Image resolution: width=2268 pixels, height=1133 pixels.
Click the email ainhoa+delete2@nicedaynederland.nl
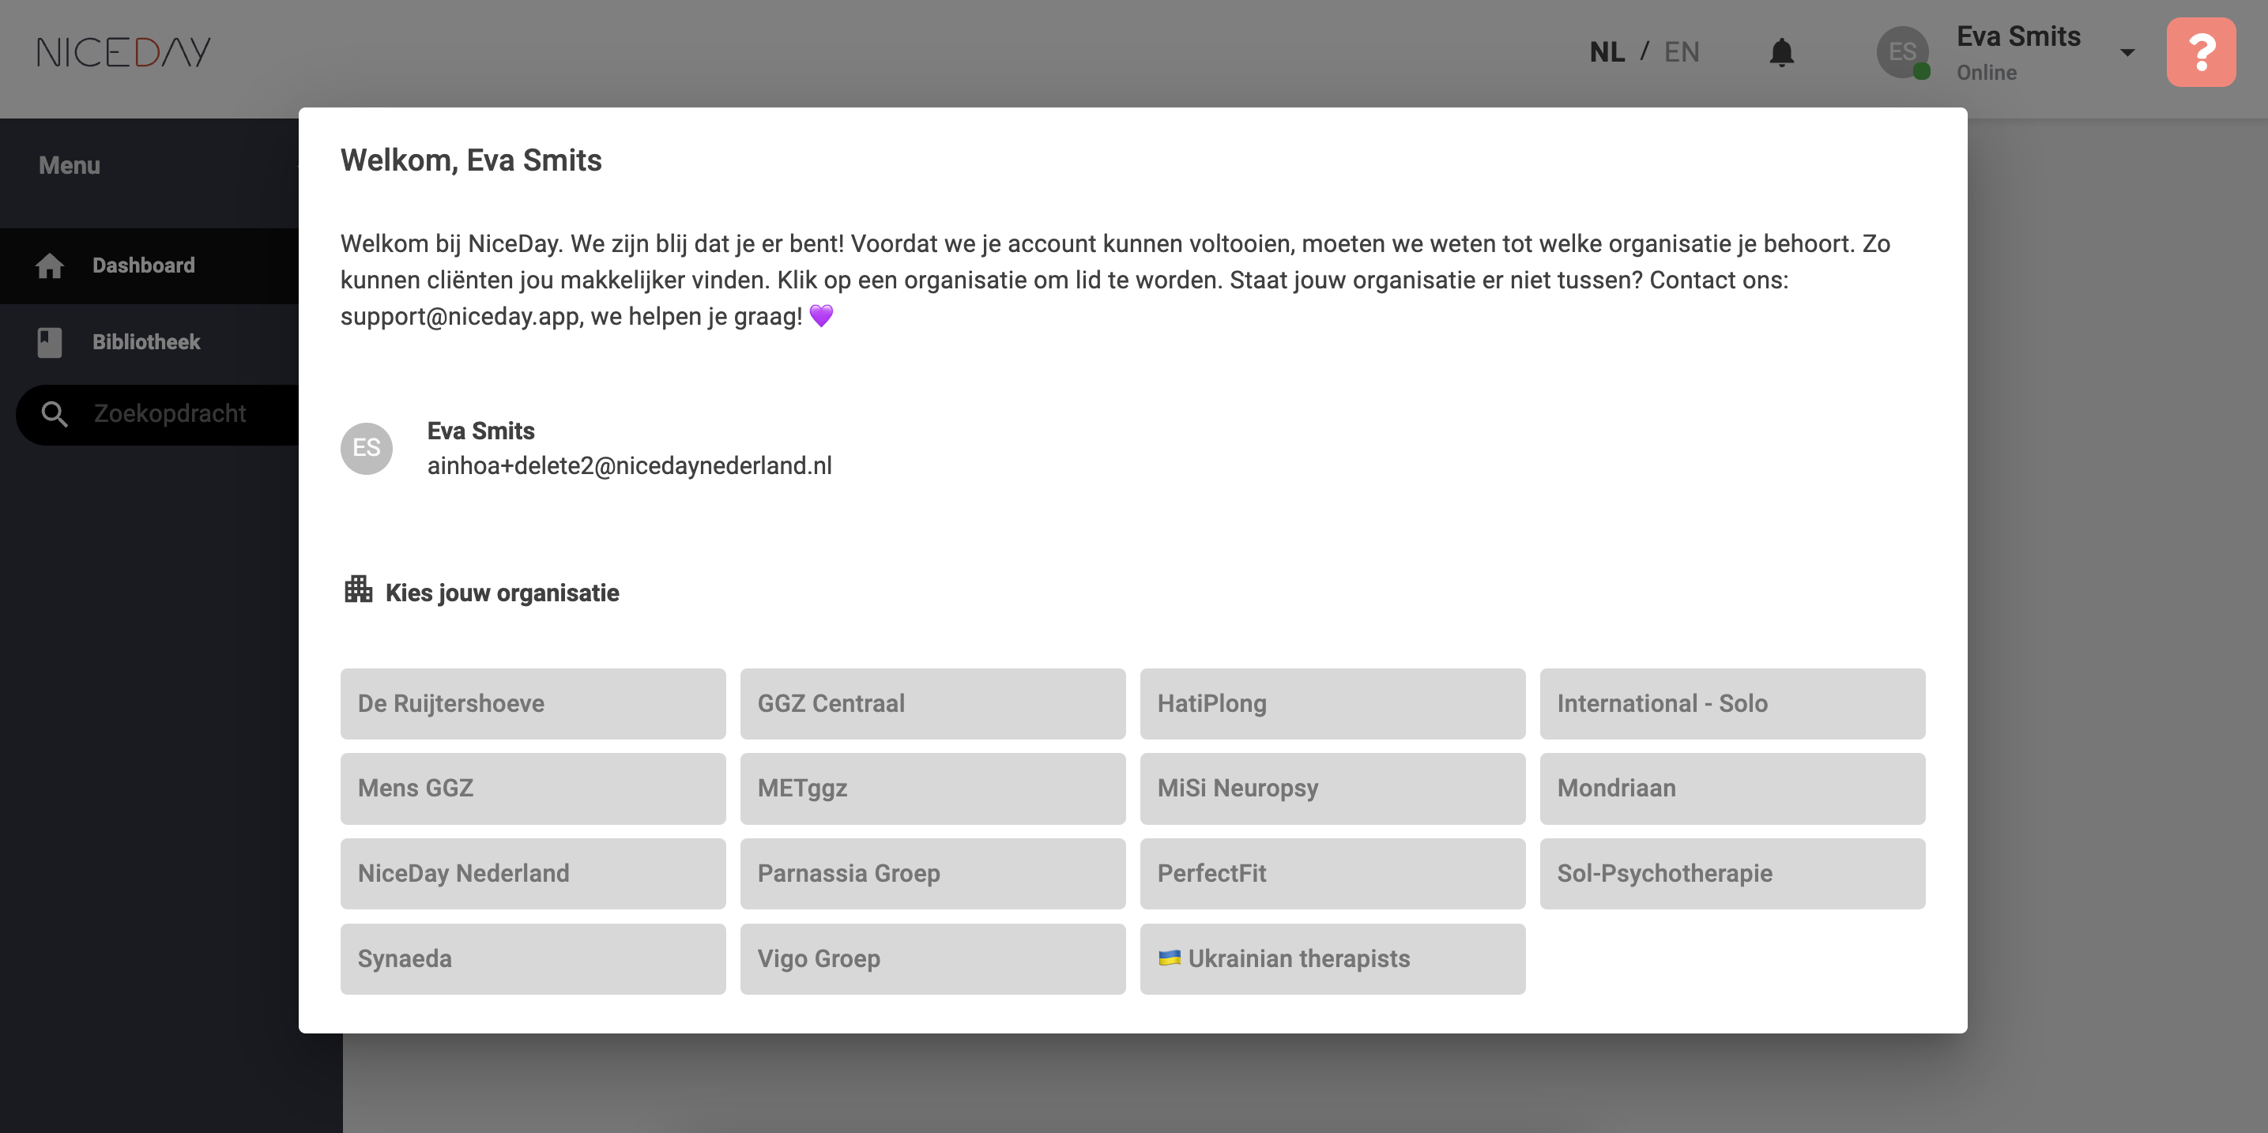tap(630, 465)
